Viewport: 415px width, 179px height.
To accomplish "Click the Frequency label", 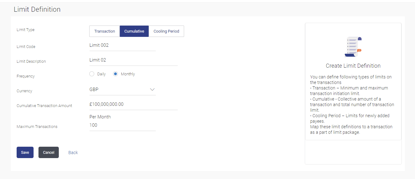I will [26, 76].
